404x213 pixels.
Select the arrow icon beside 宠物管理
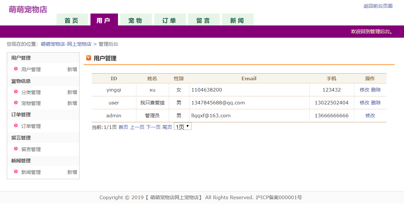click(16, 103)
